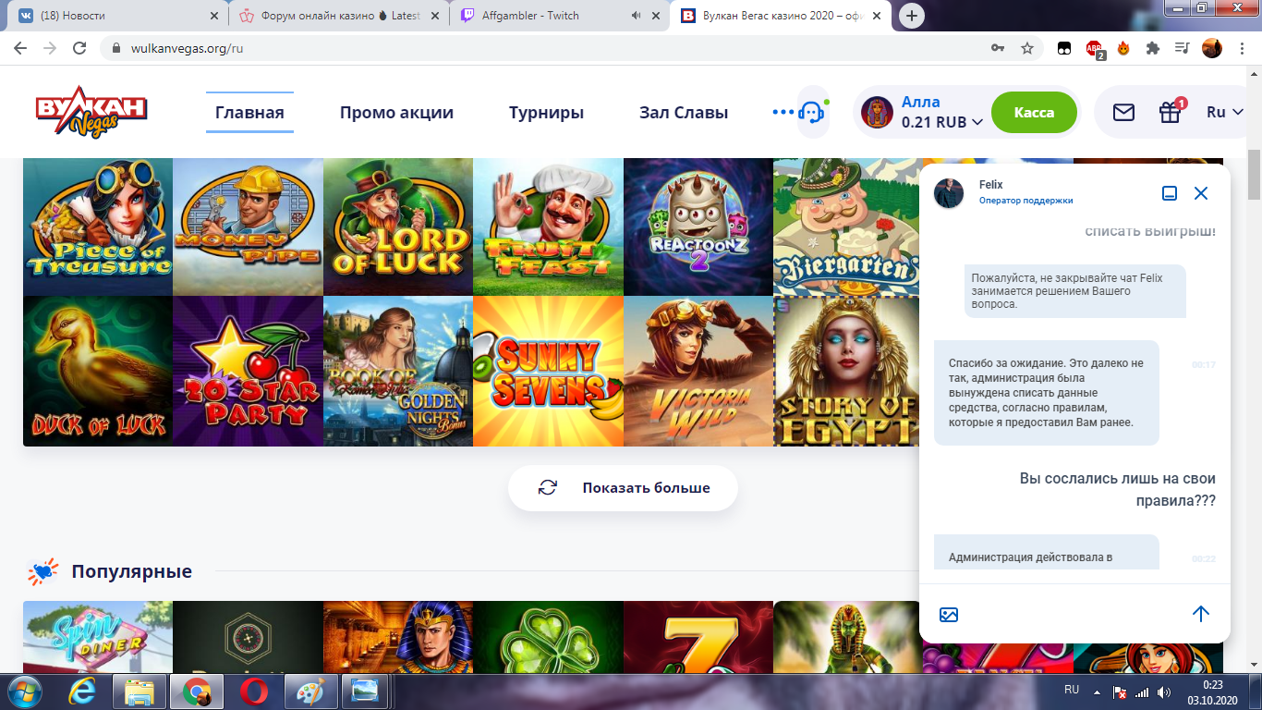This screenshot has width=1262, height=710.
Task: Launch the 20 Star Party slot
Action: coord(248,371)
